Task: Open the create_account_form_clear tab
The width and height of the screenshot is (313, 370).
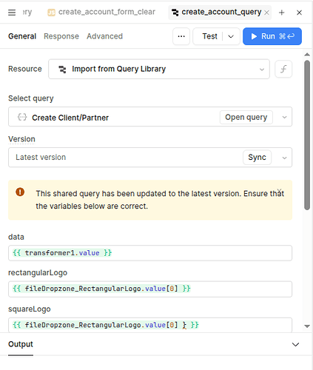Action: click(101, 12)
